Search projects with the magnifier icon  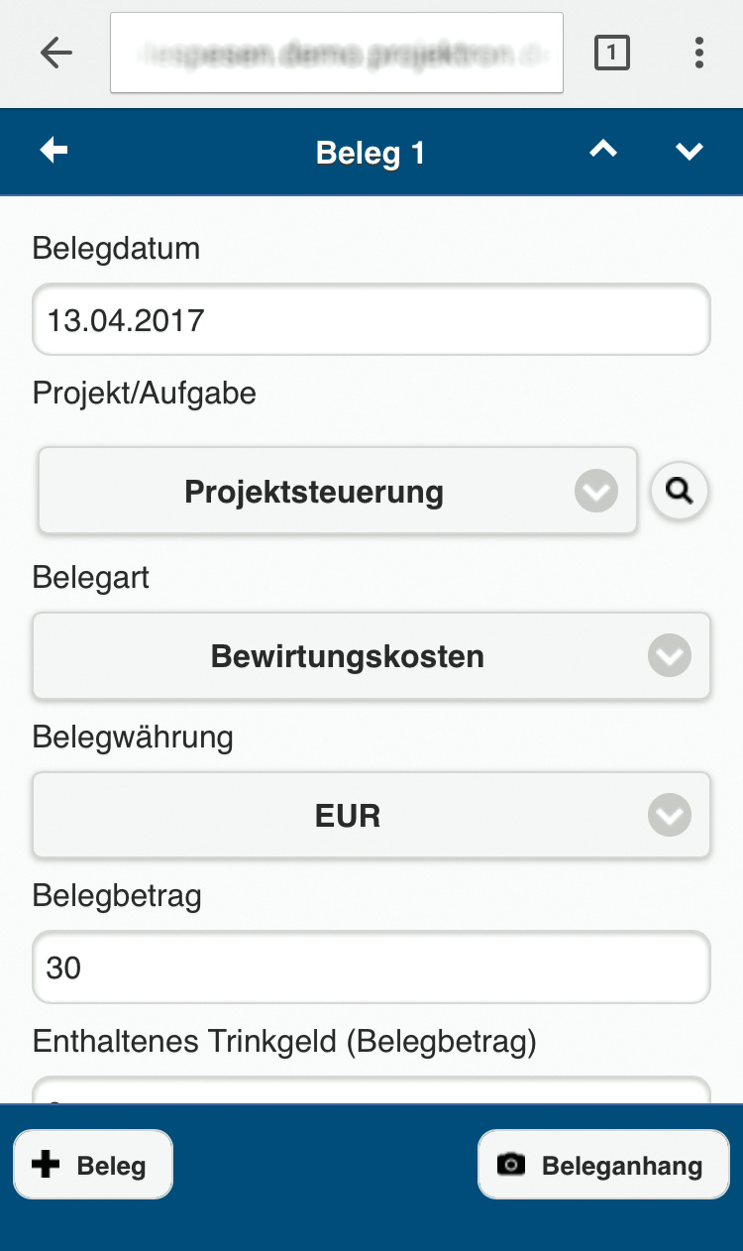(x=680, y=491)
